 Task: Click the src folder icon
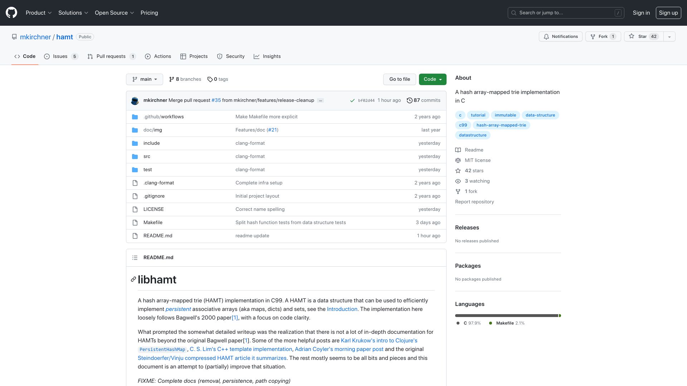coord(135,157)
